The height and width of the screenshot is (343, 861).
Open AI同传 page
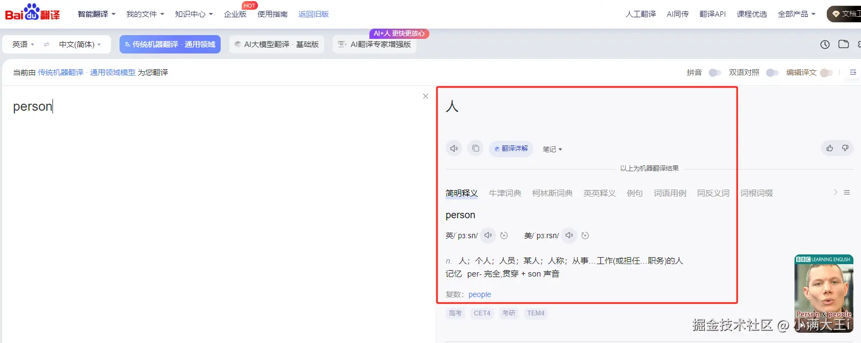pyautogui.click(x=678, y=14)
